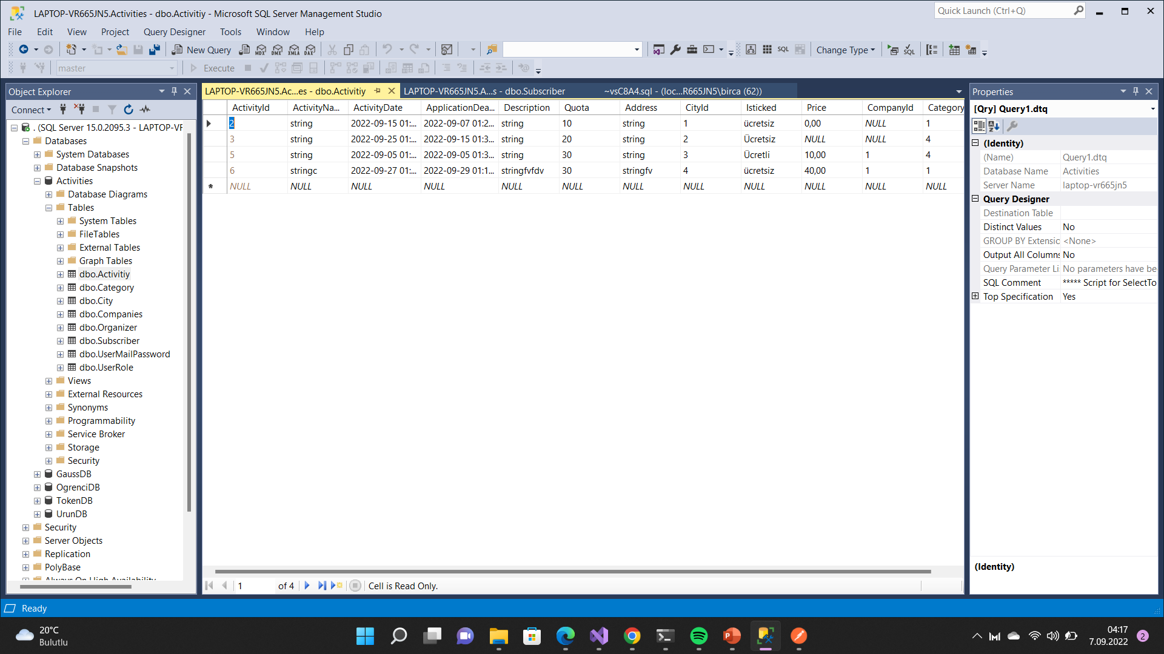Image resolution: width=1164 pixels, height=654 pixels.
Task: Switch Properties to Alphabetical sort
Action: pyautogui.click(x=994, y=126)
